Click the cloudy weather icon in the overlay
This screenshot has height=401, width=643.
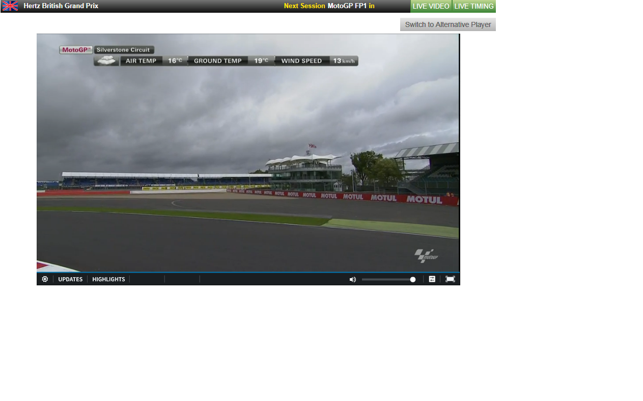pos(106,61)
